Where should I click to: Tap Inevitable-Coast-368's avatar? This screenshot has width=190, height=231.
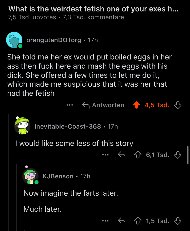click(x=22, y=126)
